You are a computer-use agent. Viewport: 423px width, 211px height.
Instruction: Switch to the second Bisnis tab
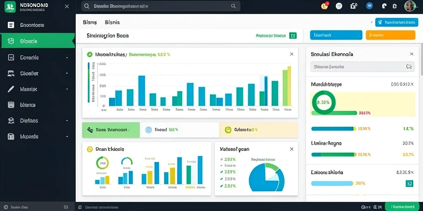click(112, 22)
